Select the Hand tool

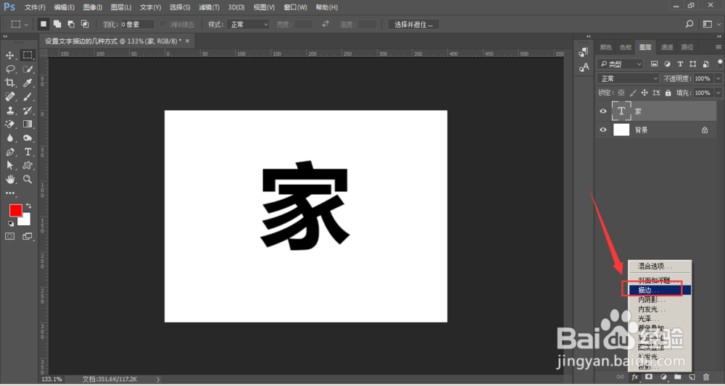click(x=9, y=179)
